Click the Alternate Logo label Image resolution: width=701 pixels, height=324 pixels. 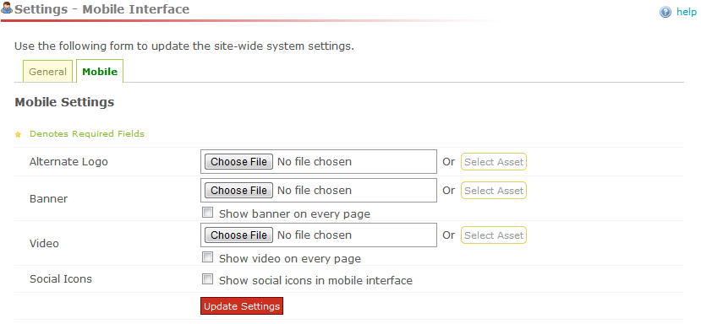(68, 161)
